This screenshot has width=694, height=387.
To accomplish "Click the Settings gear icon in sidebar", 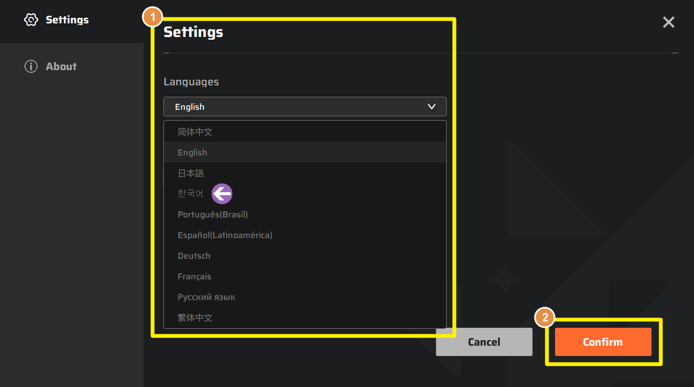I will point(31,20).
